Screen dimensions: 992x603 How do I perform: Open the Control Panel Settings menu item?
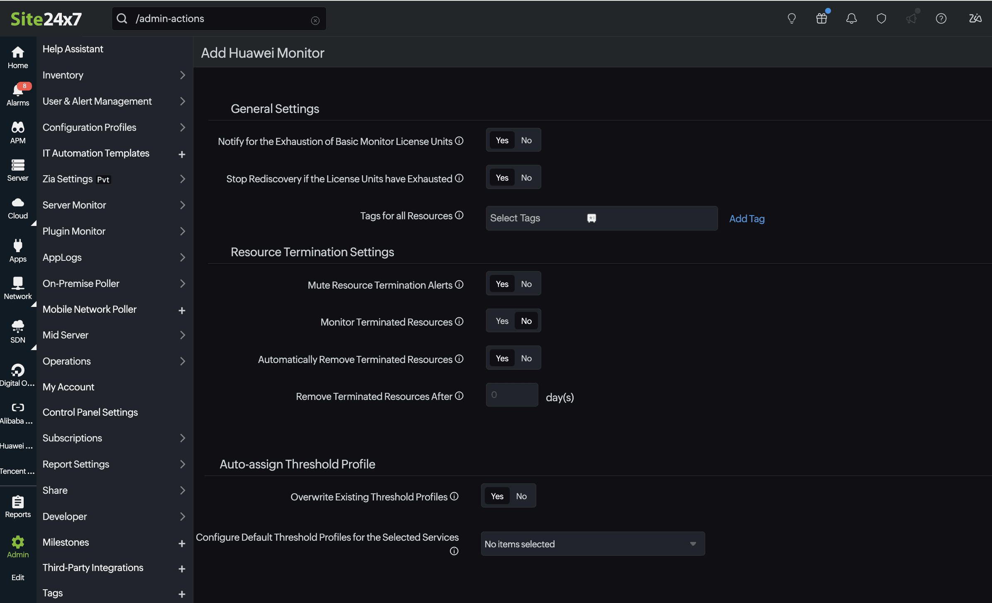(90, 412)
